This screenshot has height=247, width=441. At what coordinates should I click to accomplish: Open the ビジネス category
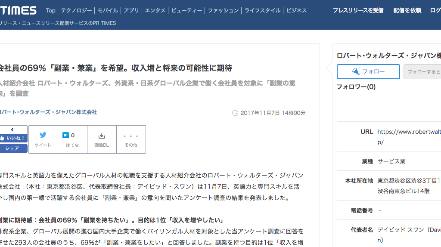(x=296, y=10)
